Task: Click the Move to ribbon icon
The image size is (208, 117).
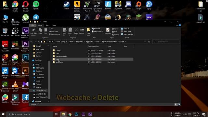Action: coord(64,32)
